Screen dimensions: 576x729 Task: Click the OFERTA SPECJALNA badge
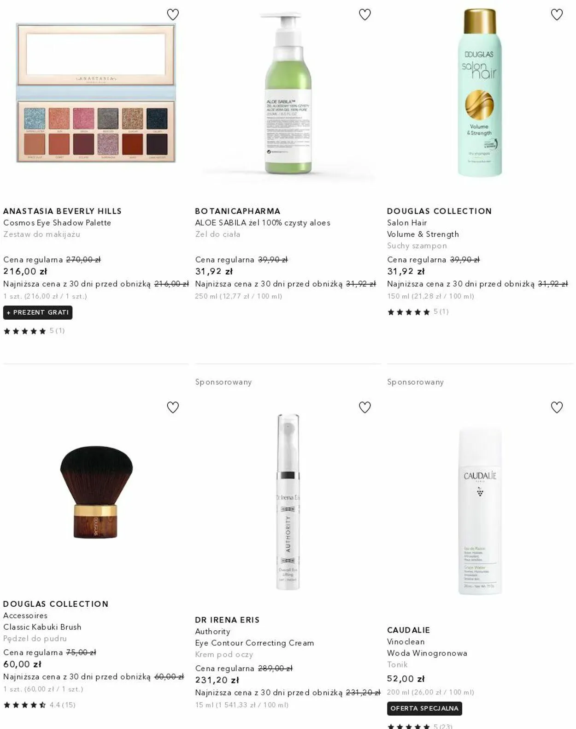point(424,708)
